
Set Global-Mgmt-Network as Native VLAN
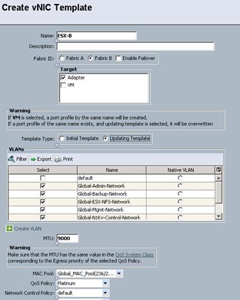180,210
